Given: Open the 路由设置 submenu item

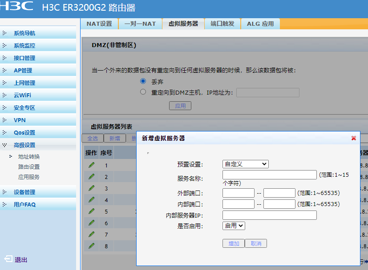Looking at the screenshot, I should click(x=29, y=167).
